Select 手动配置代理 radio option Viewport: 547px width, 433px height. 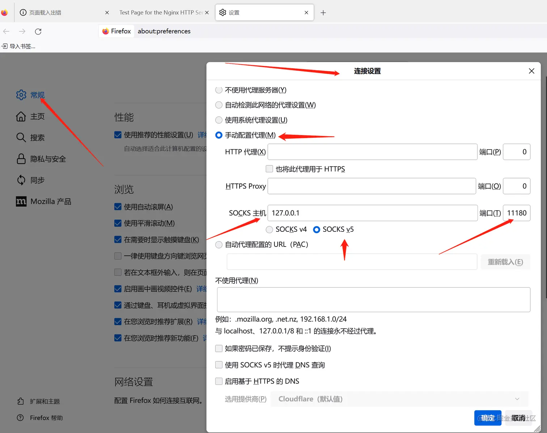click(x=219, y=135)
